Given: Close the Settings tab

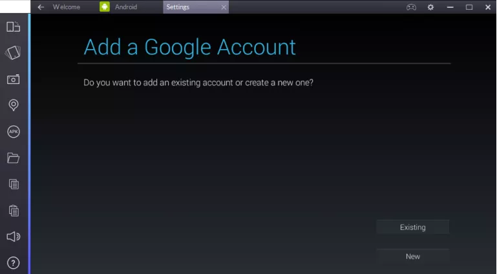Looking at the screenshot, I should (x=224, y=7).
